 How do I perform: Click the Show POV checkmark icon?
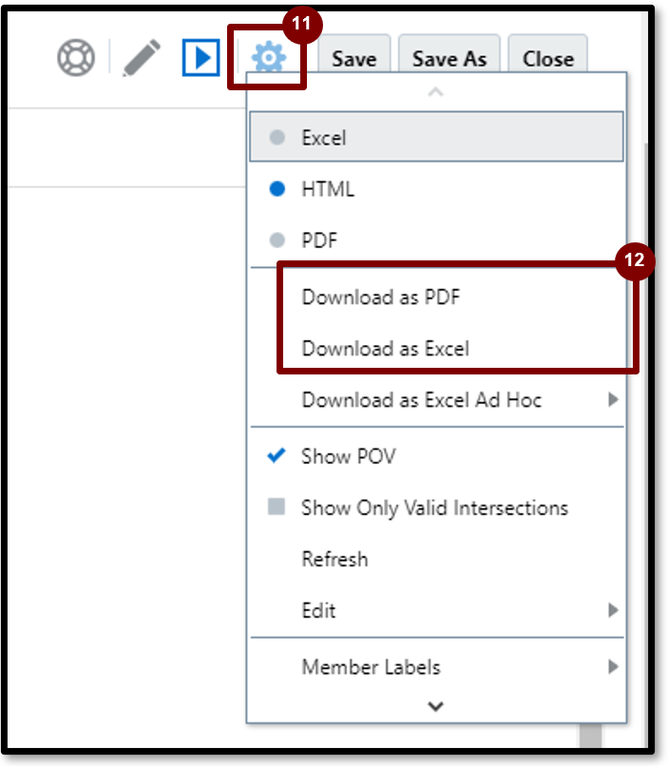pyautogui.click(x=276, y=456)
